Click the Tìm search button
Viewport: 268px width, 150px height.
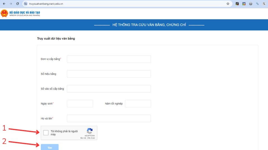[x=50, y=147]
